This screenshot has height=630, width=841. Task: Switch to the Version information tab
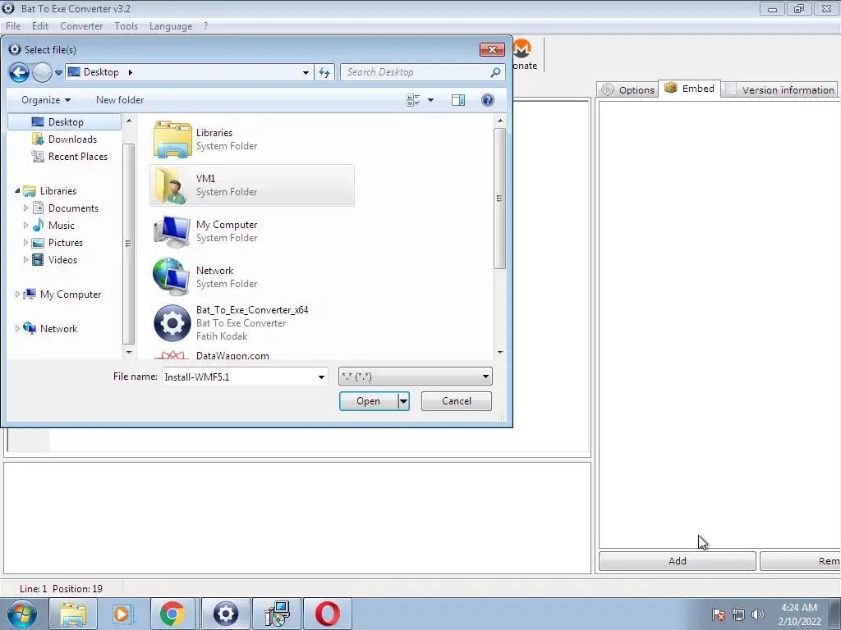point(780,90)
